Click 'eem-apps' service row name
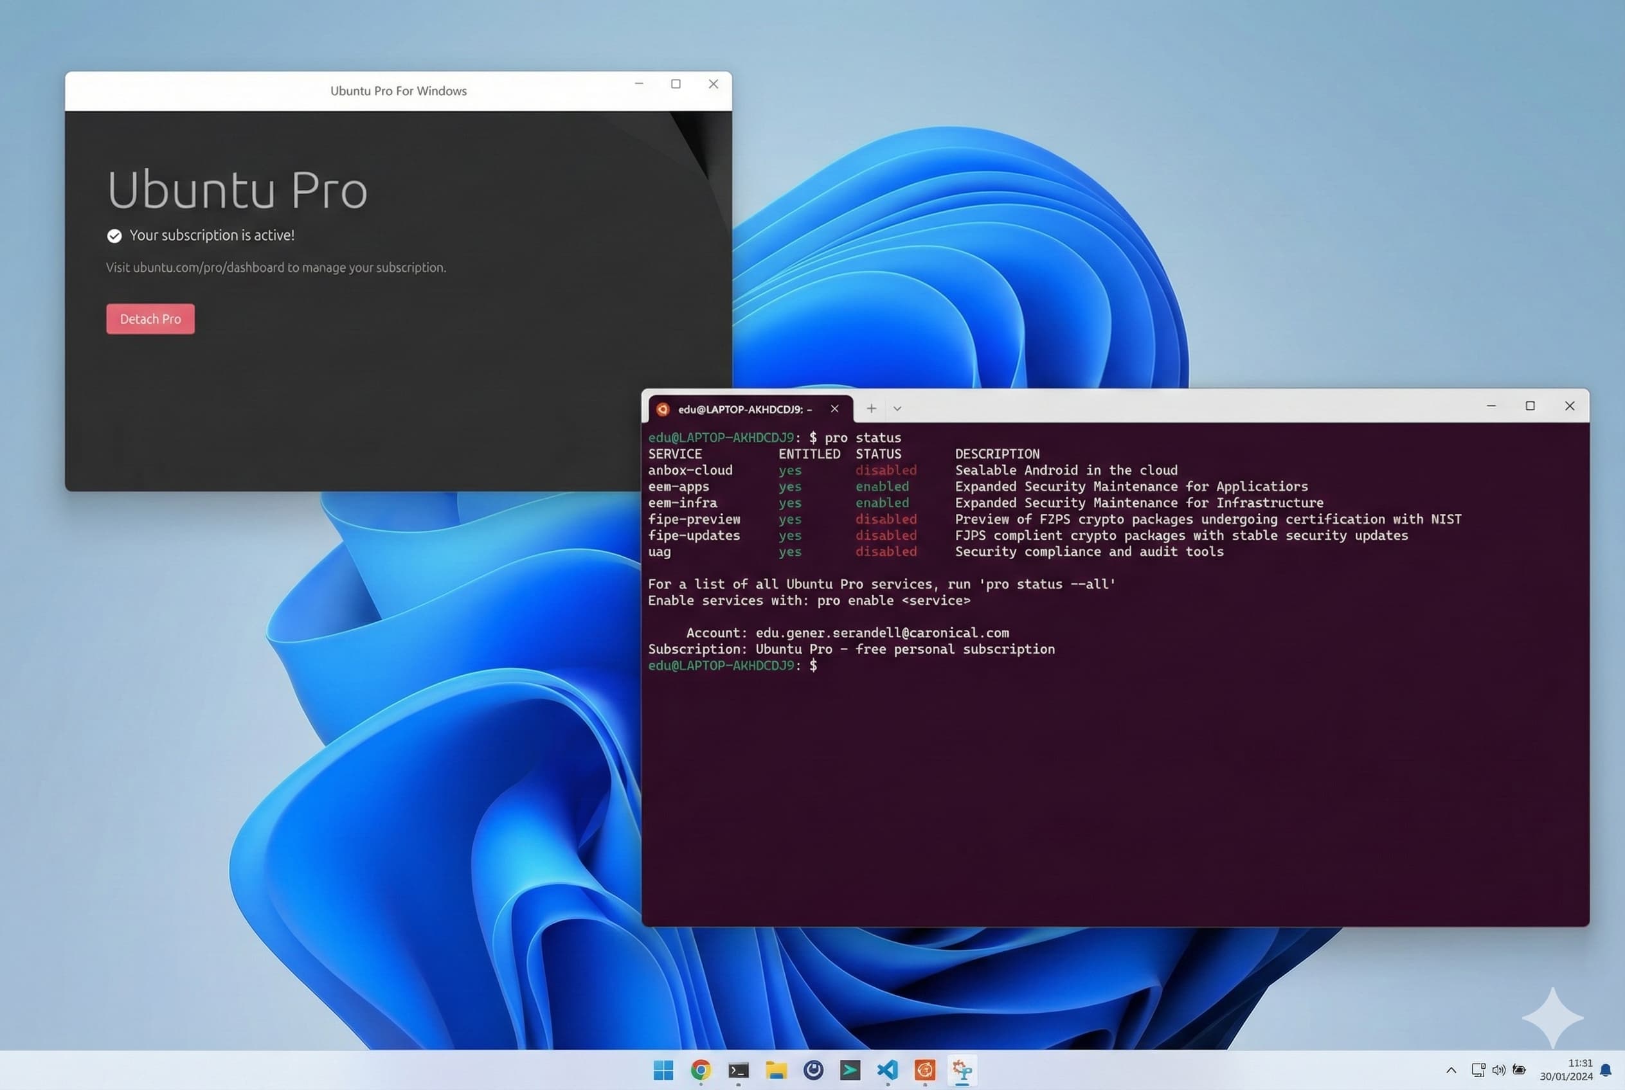1625x1090 pixels. pyautogui.click(x=679, y=487)
